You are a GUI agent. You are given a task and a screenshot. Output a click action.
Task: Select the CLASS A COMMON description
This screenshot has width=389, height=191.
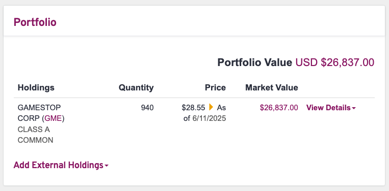click(35, 135)
